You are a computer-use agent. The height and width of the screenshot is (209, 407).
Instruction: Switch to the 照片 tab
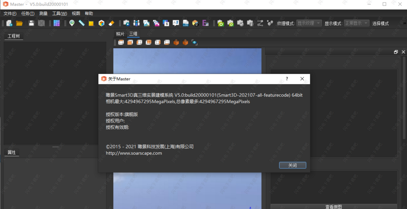(120, 34)
